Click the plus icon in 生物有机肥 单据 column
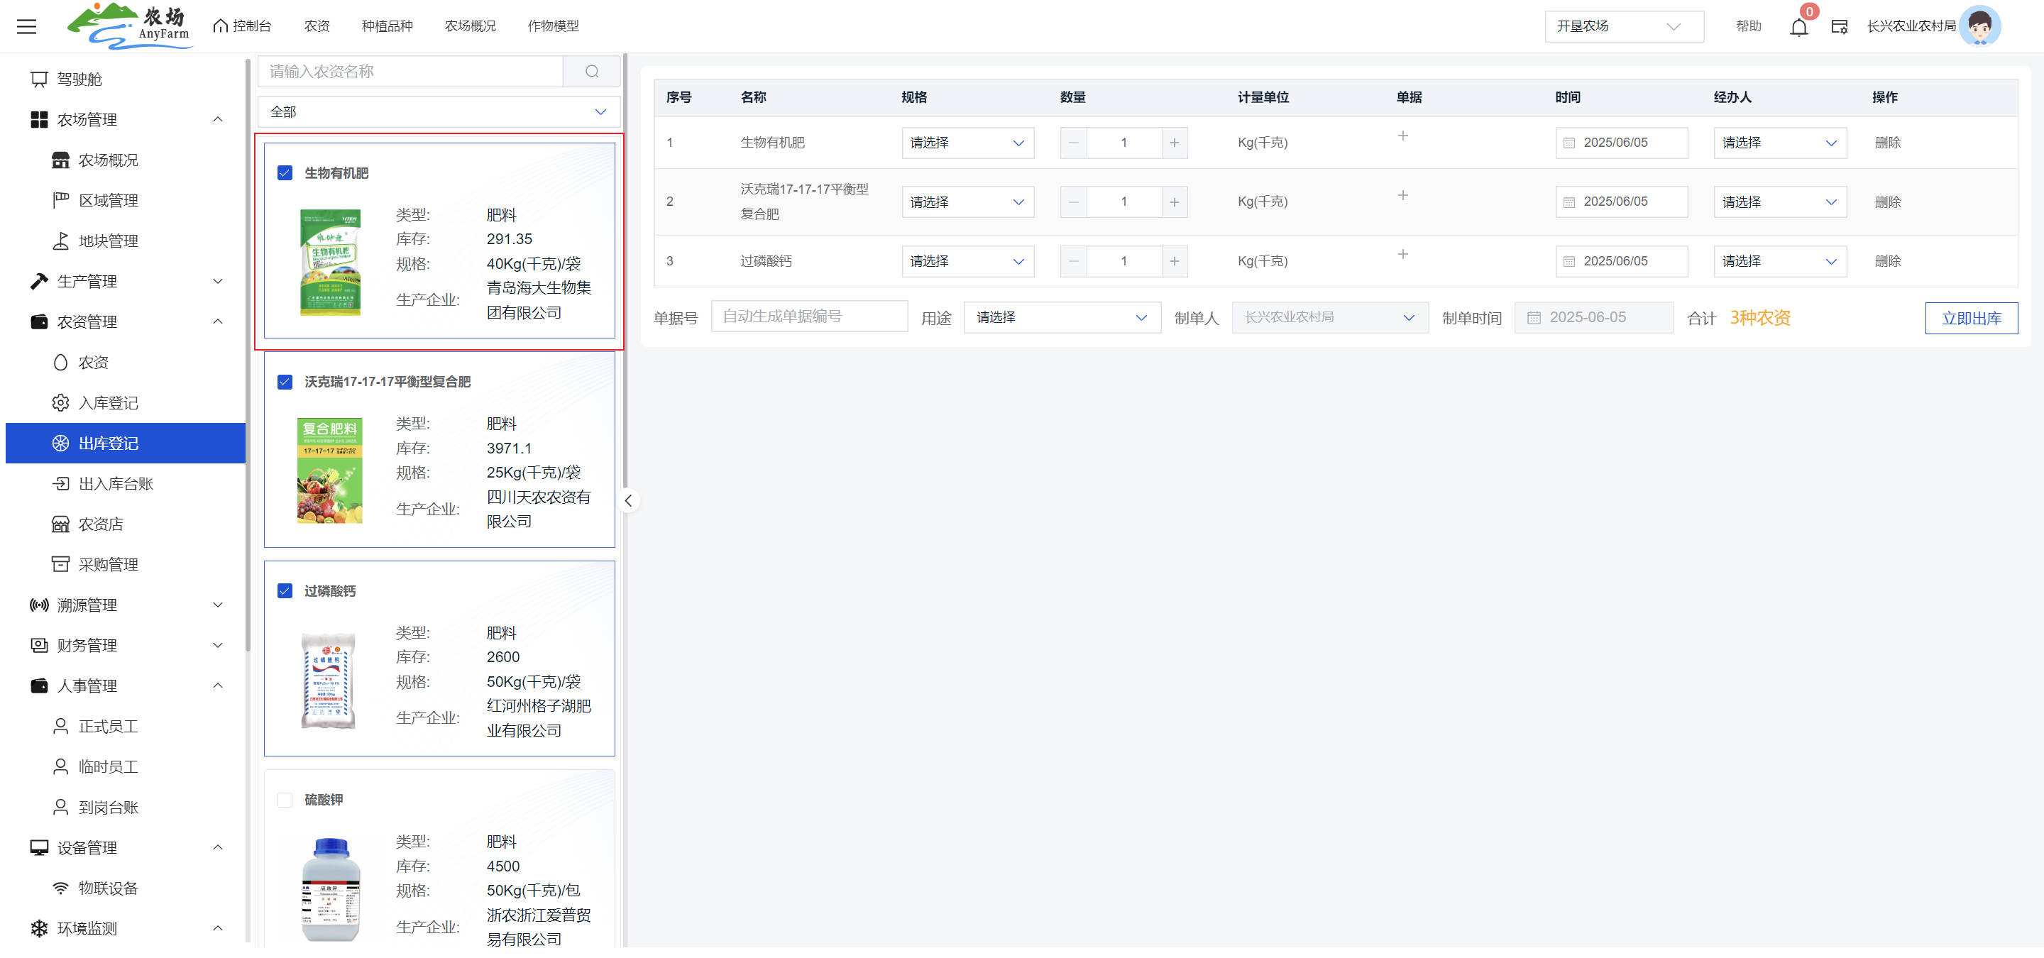 point(1402,136)
